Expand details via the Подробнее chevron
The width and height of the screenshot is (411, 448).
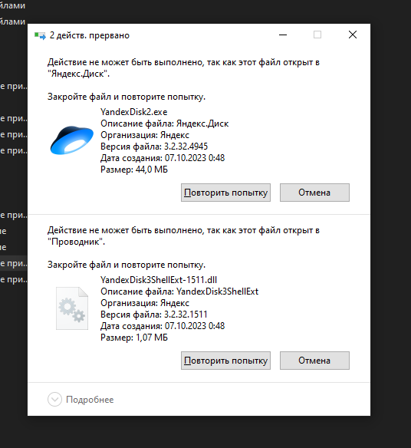pos(54,399)
